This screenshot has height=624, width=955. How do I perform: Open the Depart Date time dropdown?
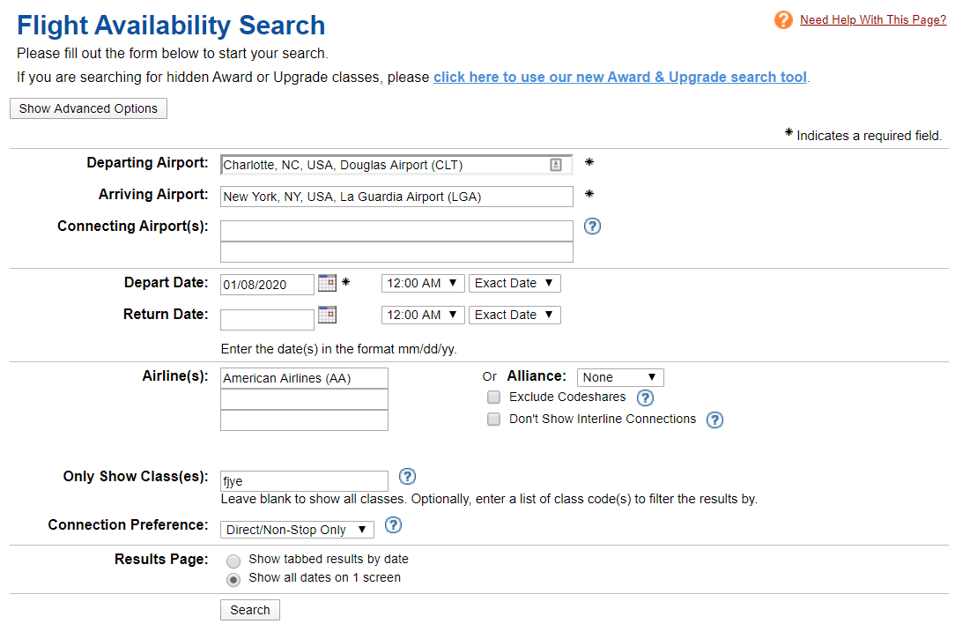(423, 283)
